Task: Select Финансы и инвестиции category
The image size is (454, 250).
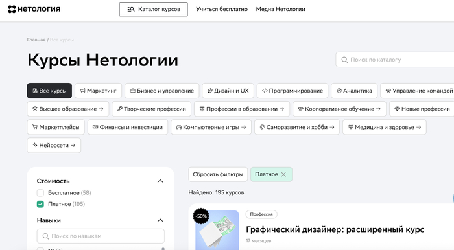Action: coord(128,127)
